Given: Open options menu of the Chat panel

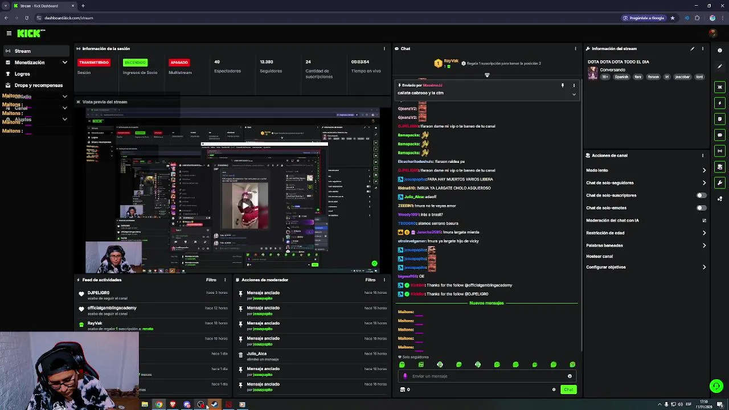Looking at the screenshot, I should tap(575, 49).
